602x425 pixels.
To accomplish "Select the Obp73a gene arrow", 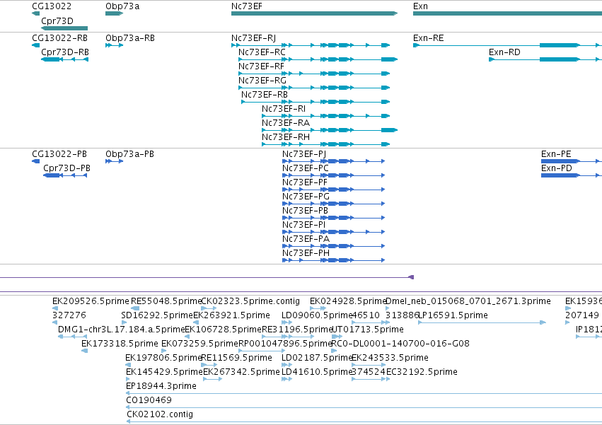I will [x=114, y=13].
